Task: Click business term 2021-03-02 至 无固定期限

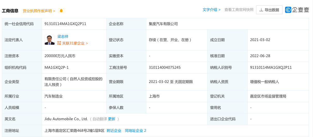Action: (171, 82)
